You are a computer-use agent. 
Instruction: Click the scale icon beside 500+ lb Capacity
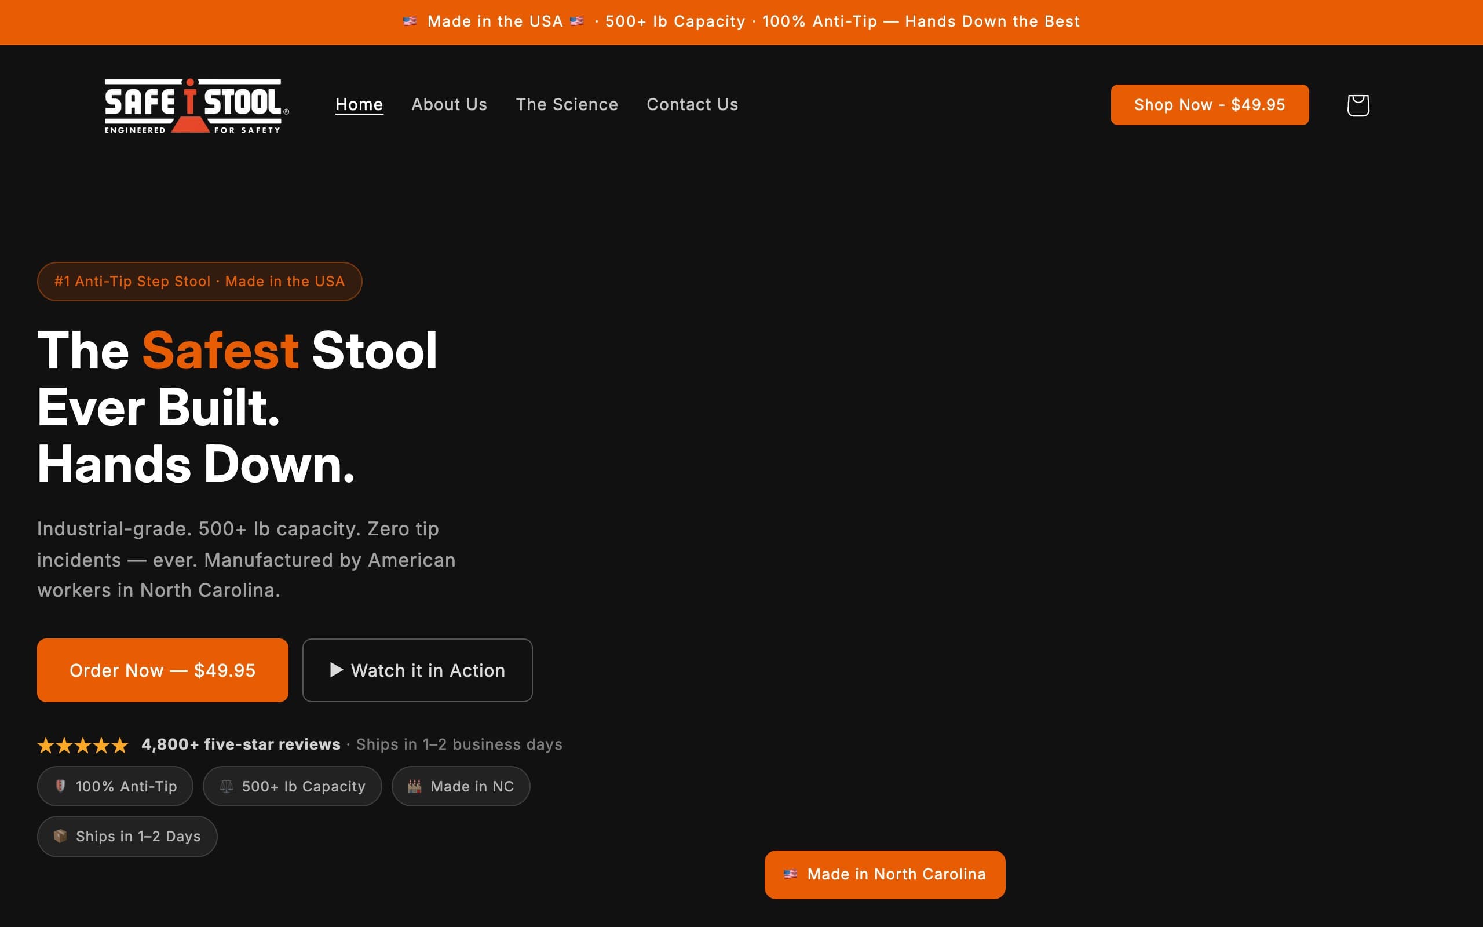pyautogui.click(x=226, y=786)
